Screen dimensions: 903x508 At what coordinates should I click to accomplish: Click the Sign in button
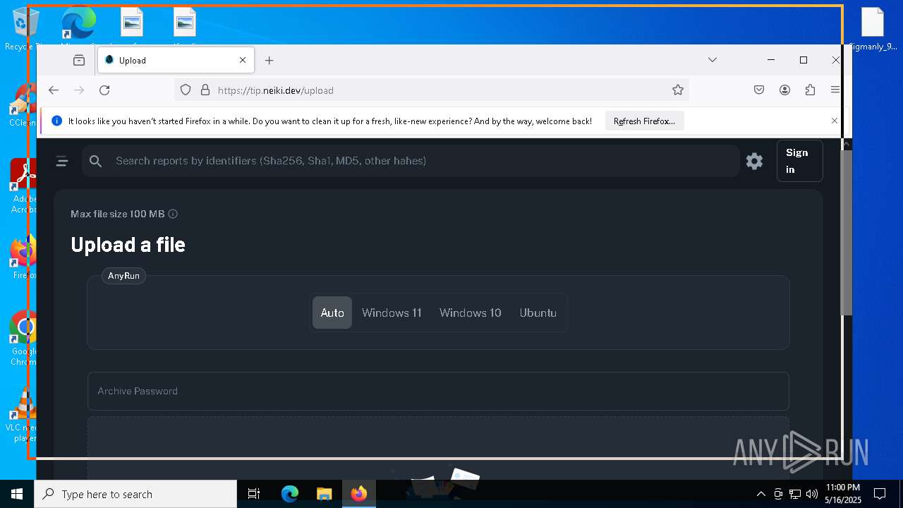799,161
